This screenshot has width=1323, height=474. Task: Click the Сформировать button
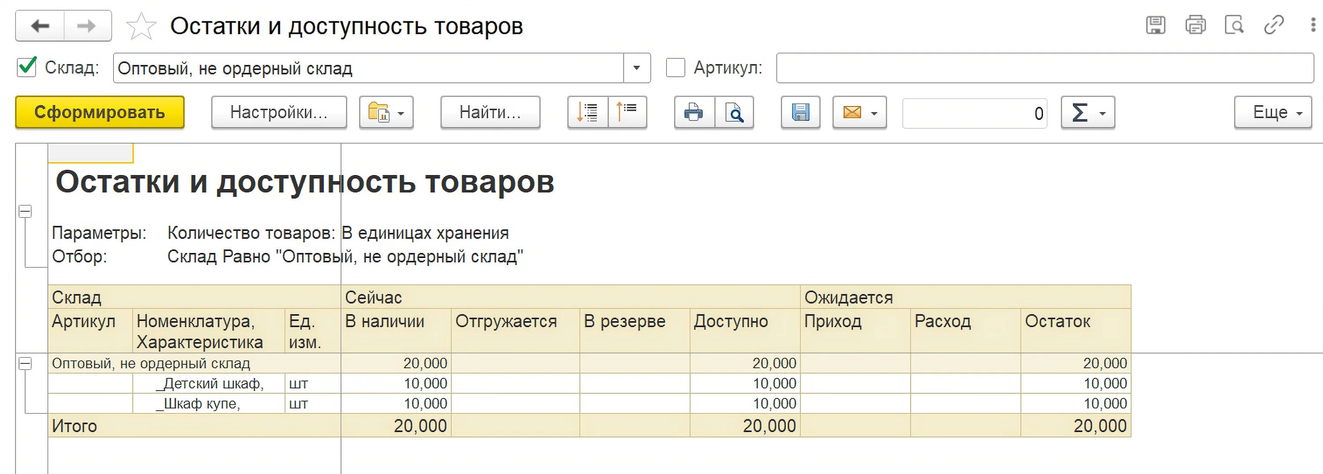tap(100, 112)
